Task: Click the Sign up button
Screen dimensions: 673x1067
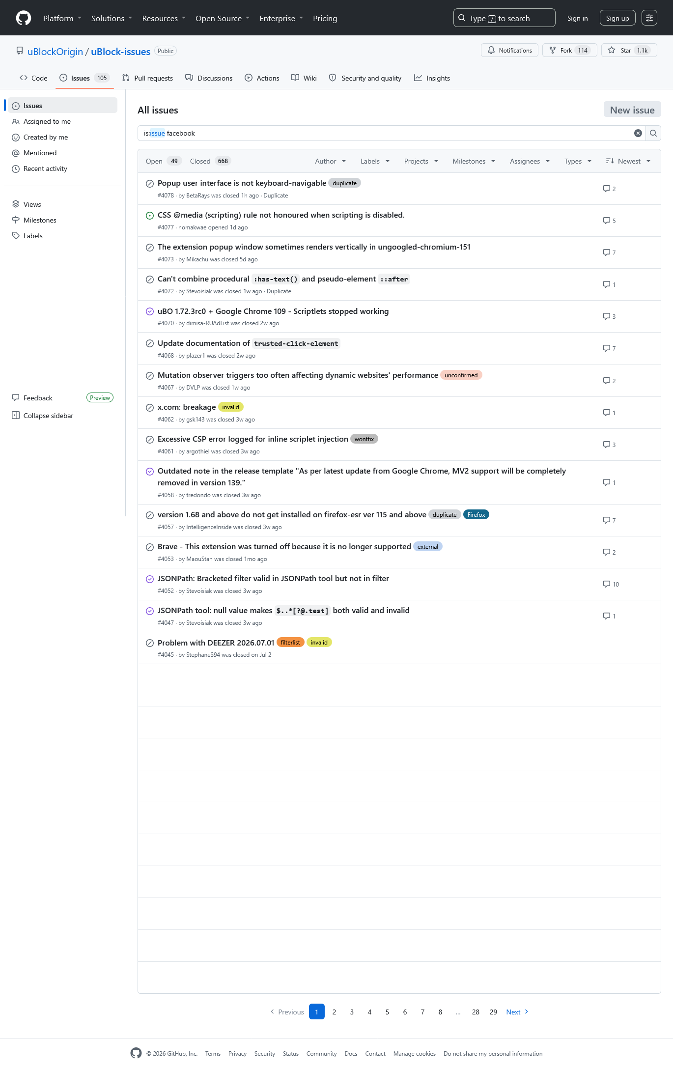Action: point(617,18)
